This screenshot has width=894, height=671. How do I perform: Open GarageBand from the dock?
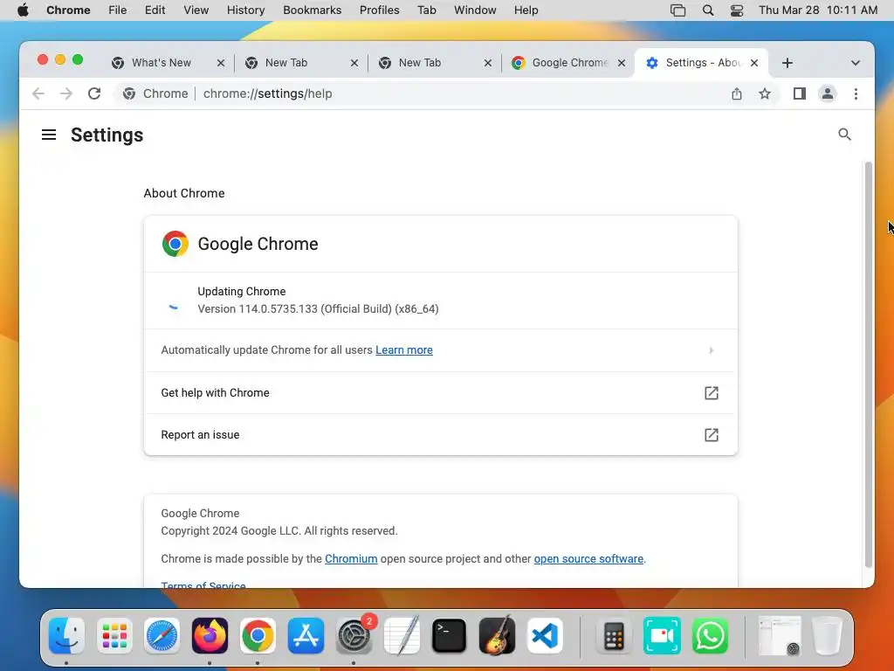pyautogui.click(x=497, y=635)
